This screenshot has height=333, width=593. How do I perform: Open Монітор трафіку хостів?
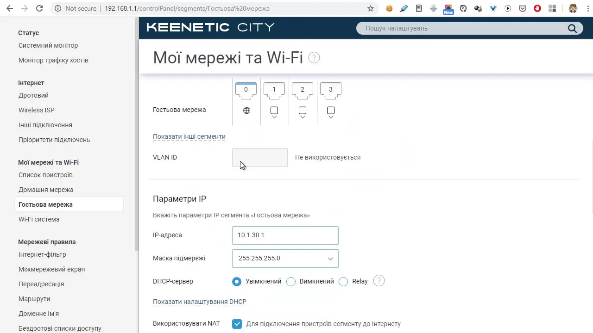(53, 60)
